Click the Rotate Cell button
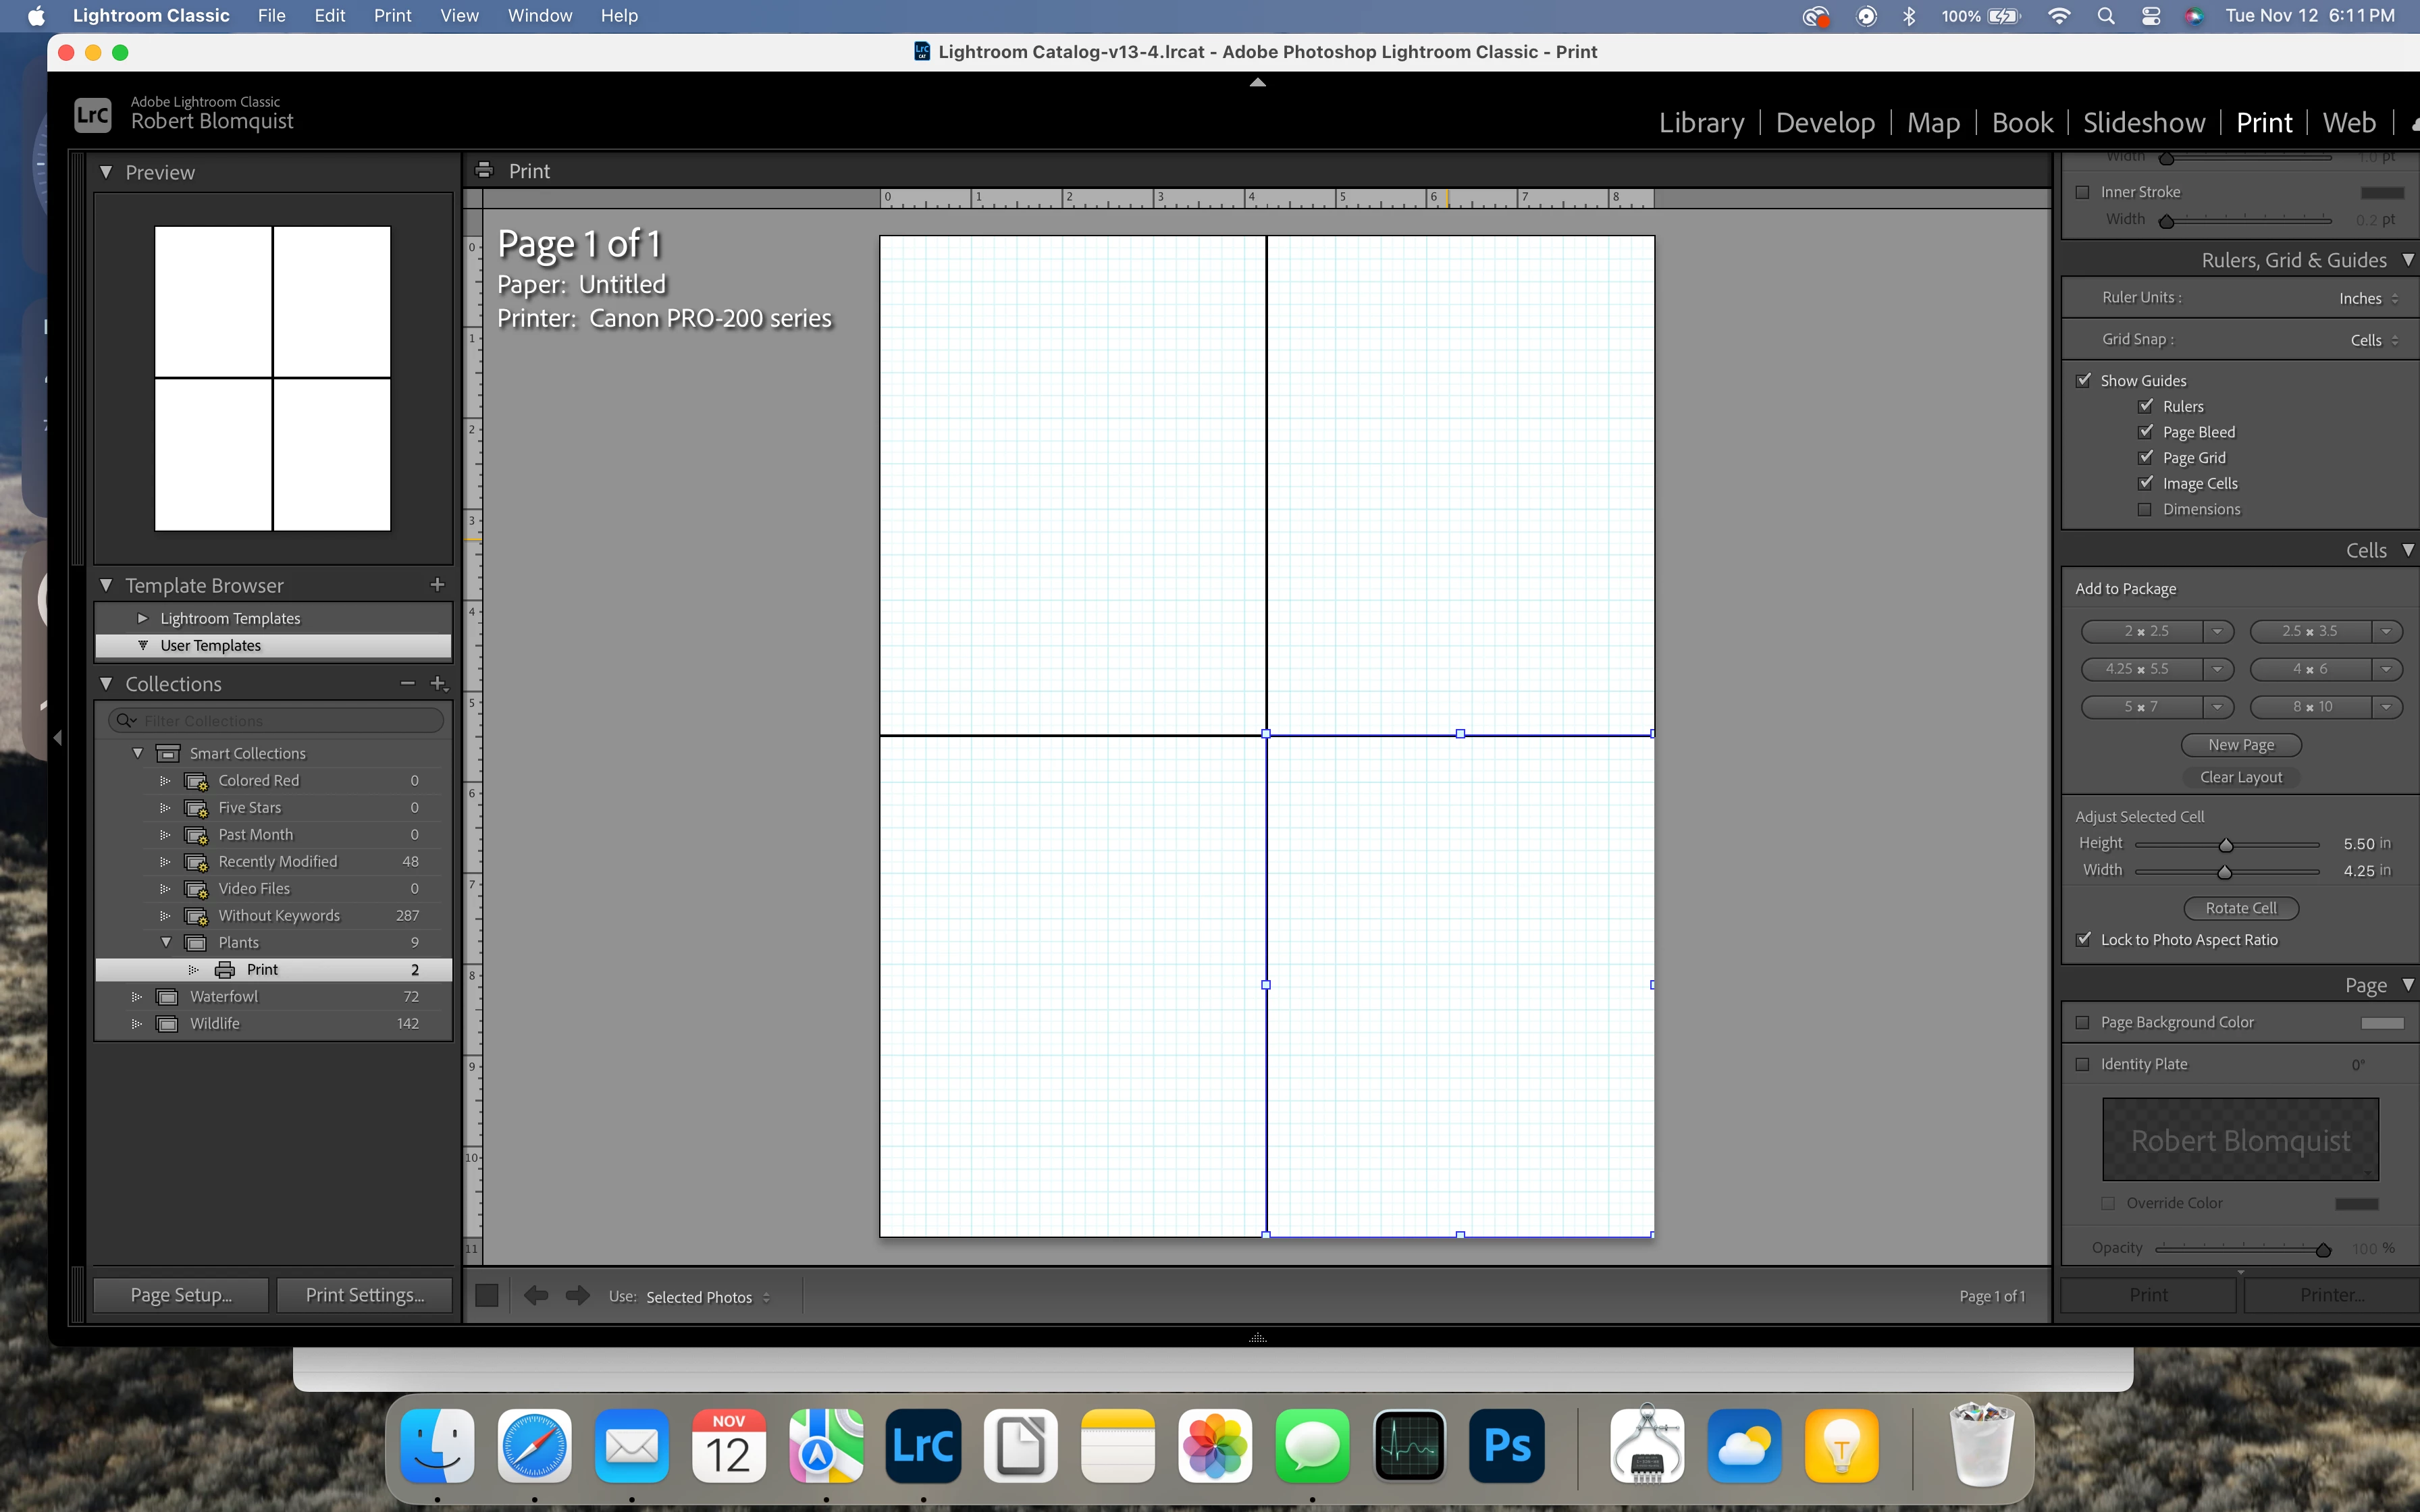Viewport: 2420px width, 1512px height. (x=2240, y=908)
